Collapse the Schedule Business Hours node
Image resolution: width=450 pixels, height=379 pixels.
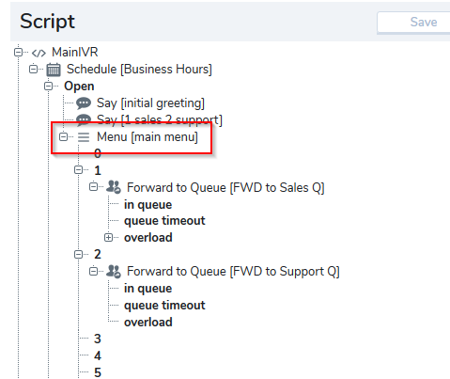point(33,69)
